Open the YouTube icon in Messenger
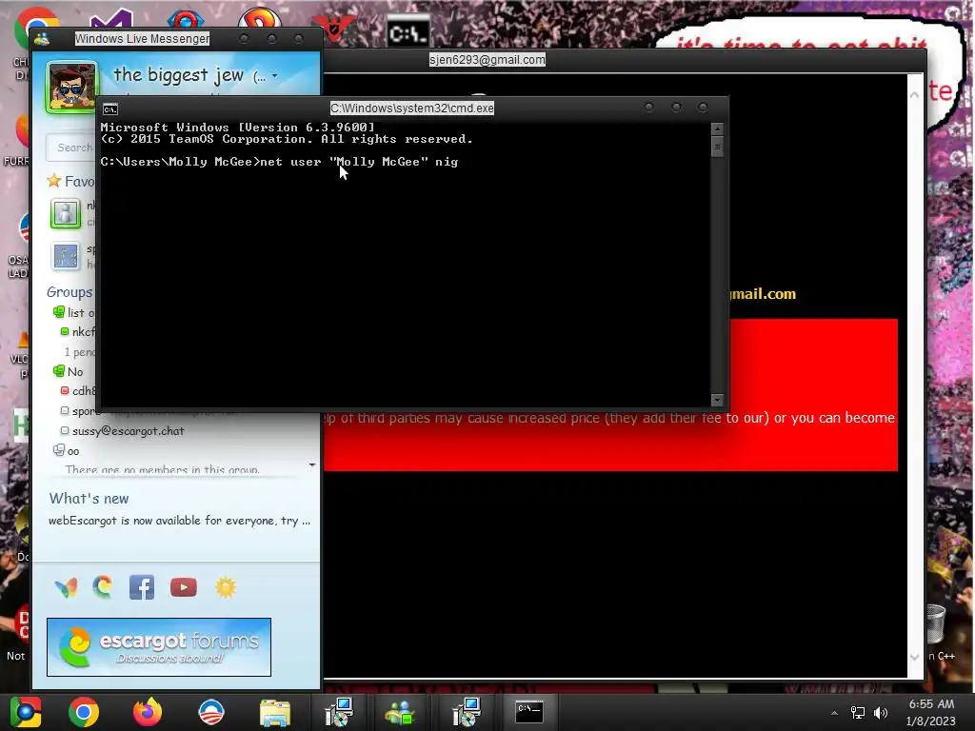This screenshot has width=975, height=731. pos(184,587)
